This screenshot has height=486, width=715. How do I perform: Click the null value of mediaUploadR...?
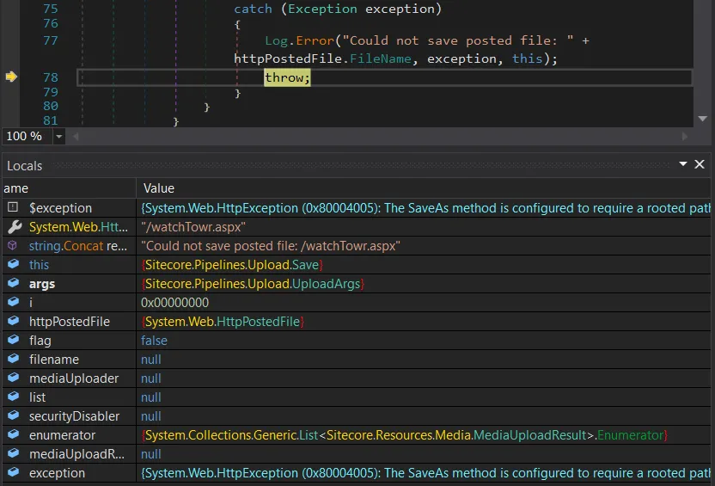coord(151,454)
